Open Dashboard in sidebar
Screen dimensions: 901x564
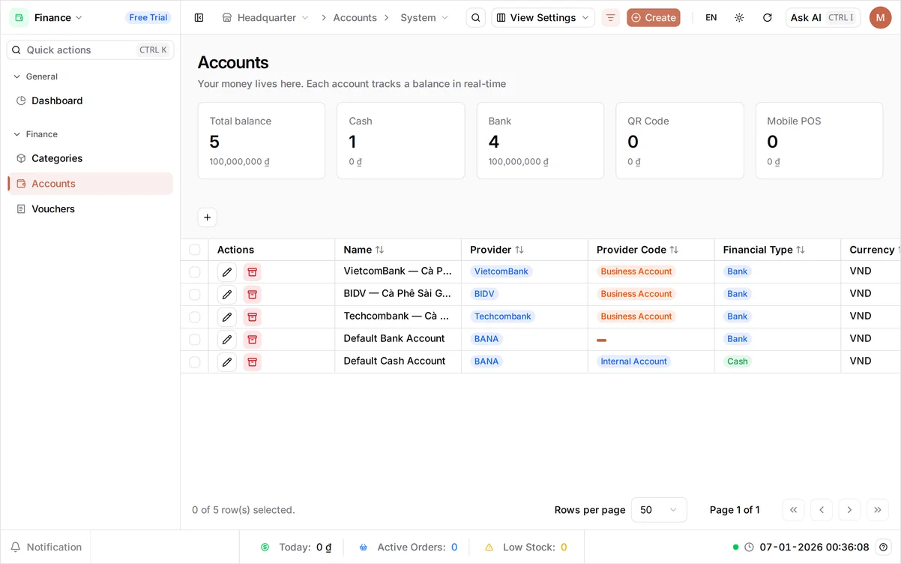coord(90,100)
